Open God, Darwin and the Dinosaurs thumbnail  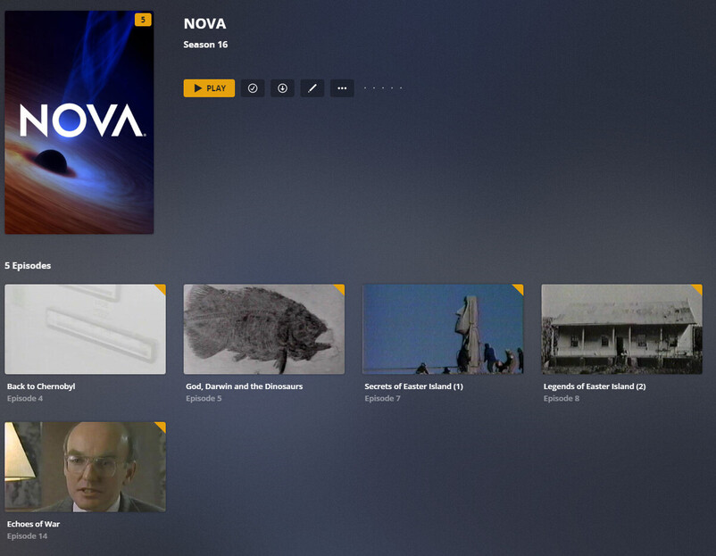[264, 329]
